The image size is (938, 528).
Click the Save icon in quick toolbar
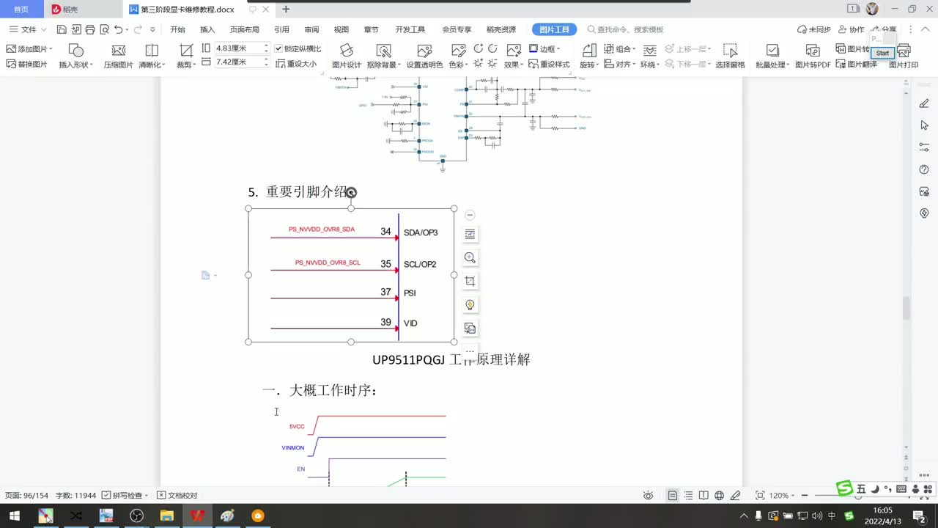coord(62,29)
